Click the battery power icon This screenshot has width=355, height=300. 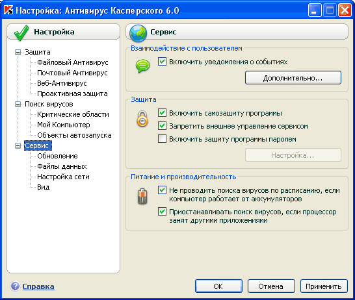[142, 196]
